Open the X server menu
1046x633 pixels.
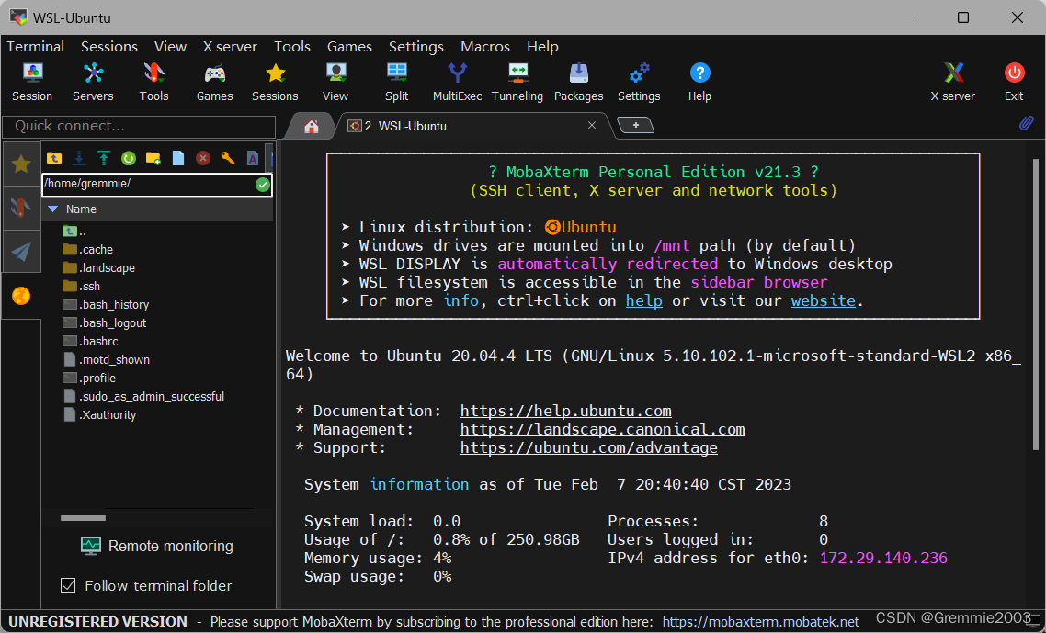point(230,47)
